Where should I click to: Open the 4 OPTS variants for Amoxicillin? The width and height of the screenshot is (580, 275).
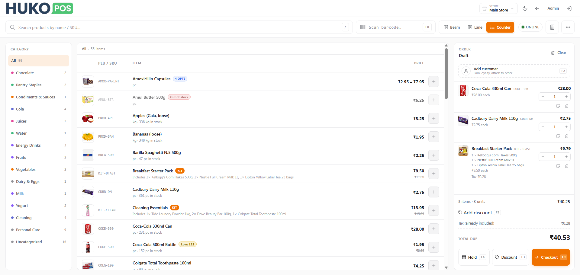180,79
